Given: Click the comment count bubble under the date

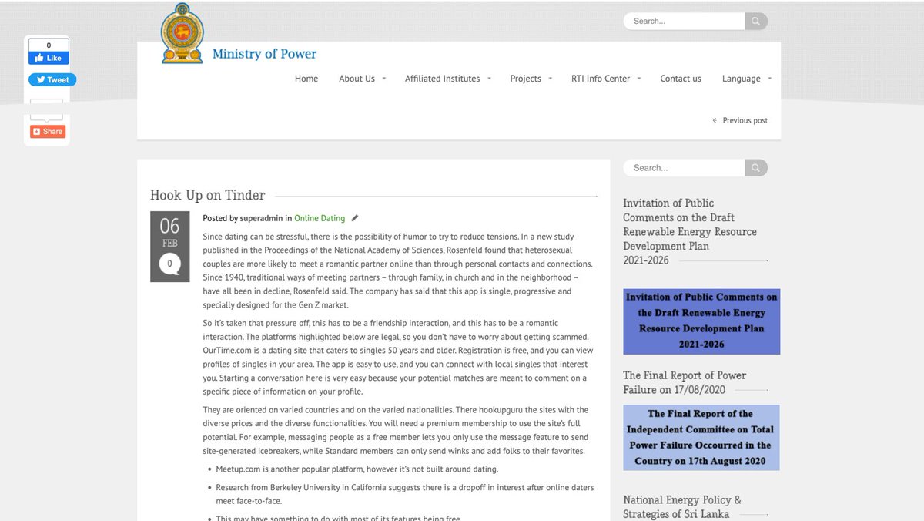Looking at the screenshot, I should [169, 264].
